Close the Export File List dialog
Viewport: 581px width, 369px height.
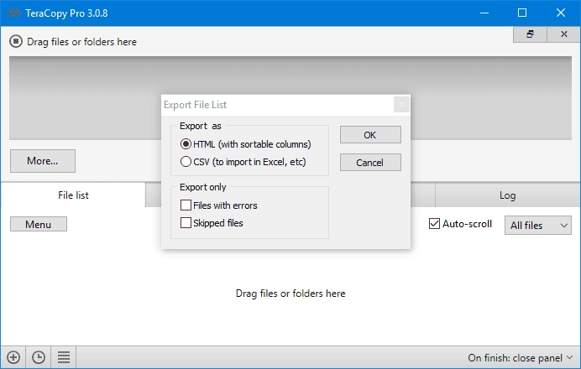(x=401, y=105)
